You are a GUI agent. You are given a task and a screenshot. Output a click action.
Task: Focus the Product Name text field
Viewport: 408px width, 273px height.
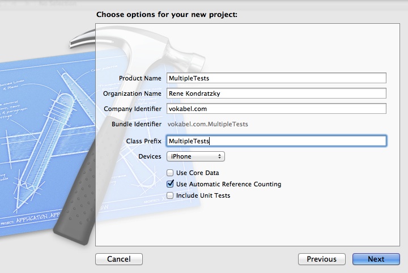point(275,78)
